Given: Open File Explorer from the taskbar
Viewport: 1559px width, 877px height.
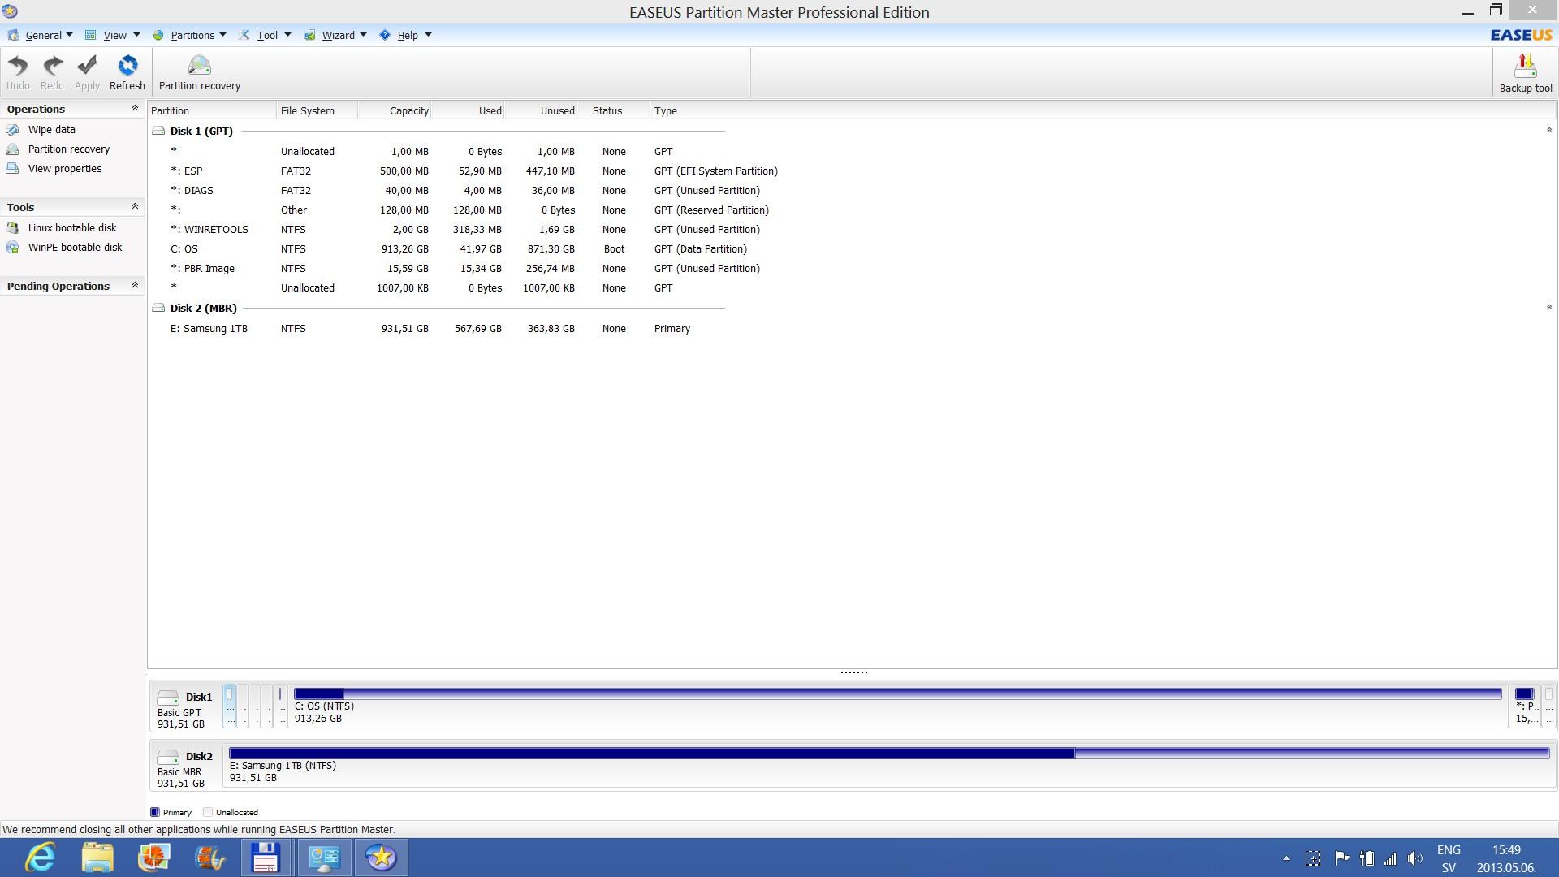Looking at the screenshot, I should tap(97, 858).
